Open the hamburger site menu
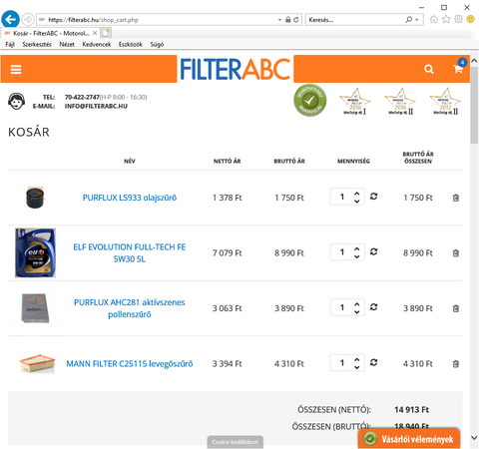This screenshot has width=479, height=449. coord(16,69)
